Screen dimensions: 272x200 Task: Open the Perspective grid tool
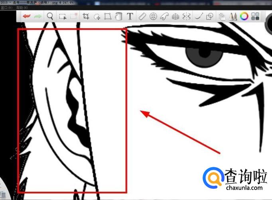coord(175,17)
